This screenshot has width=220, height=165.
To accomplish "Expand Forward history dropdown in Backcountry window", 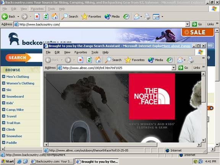I will click(31, 16).
